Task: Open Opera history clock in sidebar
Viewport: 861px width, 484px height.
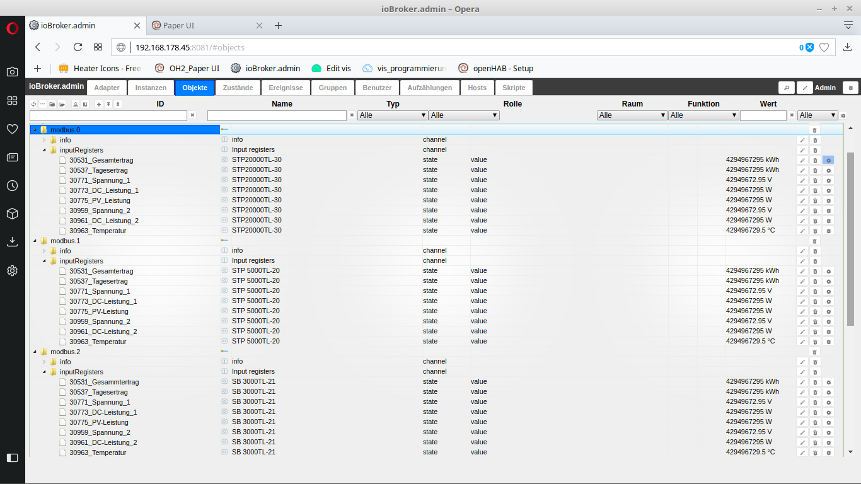Action: point(12,185)
